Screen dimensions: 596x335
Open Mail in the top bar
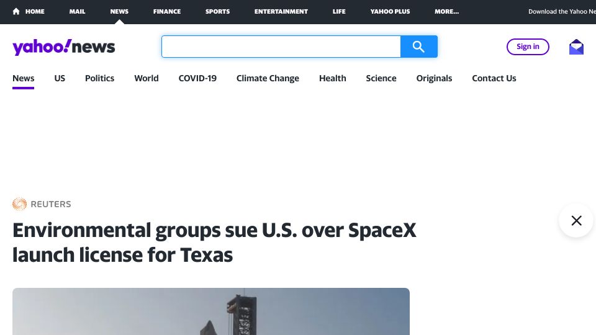click(77, 11)
